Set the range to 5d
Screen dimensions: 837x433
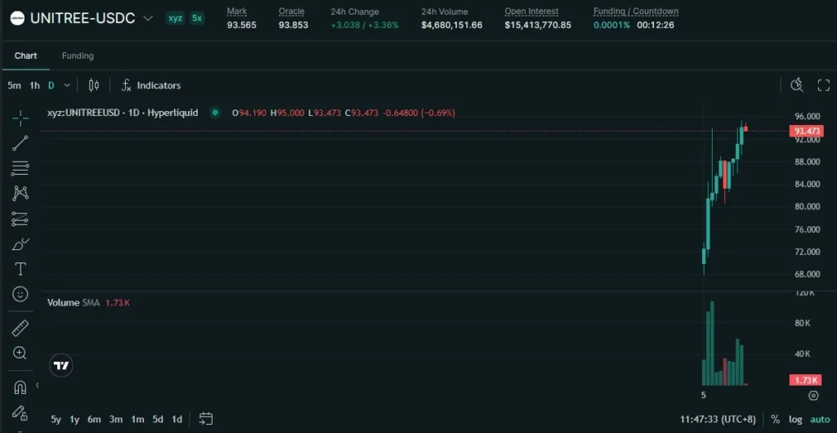coord(158,420)
